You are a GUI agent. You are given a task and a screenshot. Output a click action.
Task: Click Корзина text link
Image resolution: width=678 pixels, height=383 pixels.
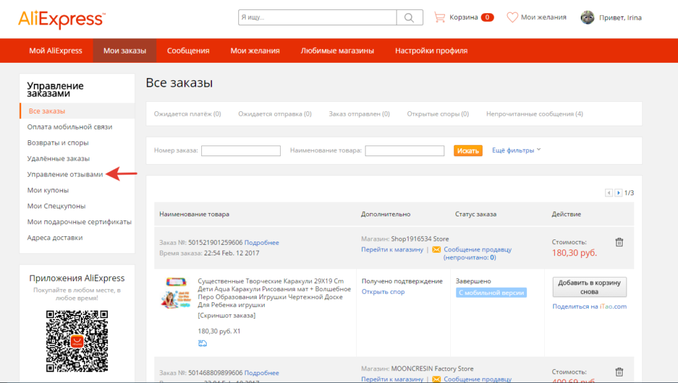(463, 17)
